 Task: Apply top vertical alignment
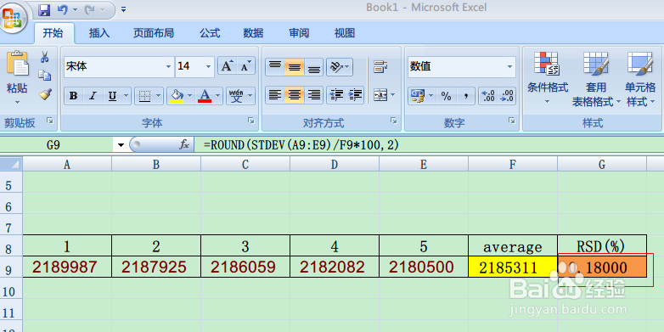[x=275, y=67]
